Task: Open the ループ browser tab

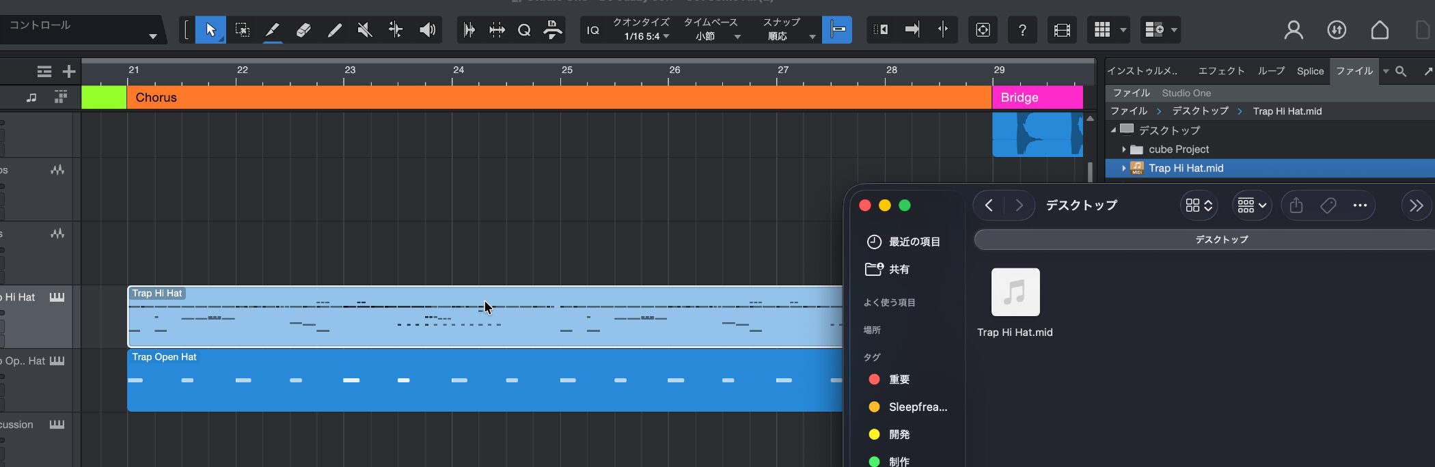Action: click(1271, 71)
